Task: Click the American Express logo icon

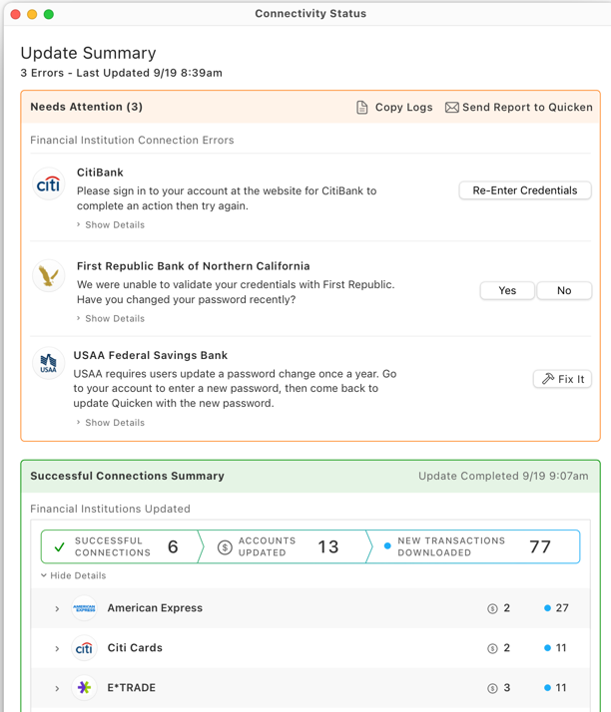Action: tap(85, 608)
